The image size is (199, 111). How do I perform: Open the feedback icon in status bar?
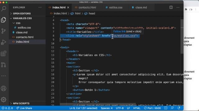[x=172, y=108]
